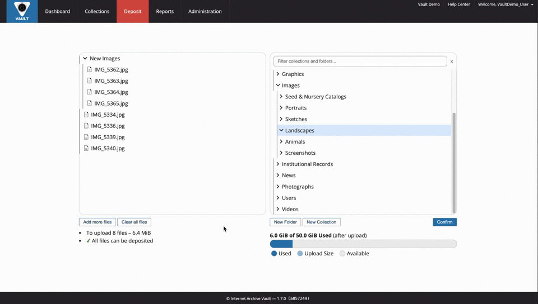Viewport: 538px width, 304px height.
Task: Open the Dashboard tab
Action: (58, 11)
